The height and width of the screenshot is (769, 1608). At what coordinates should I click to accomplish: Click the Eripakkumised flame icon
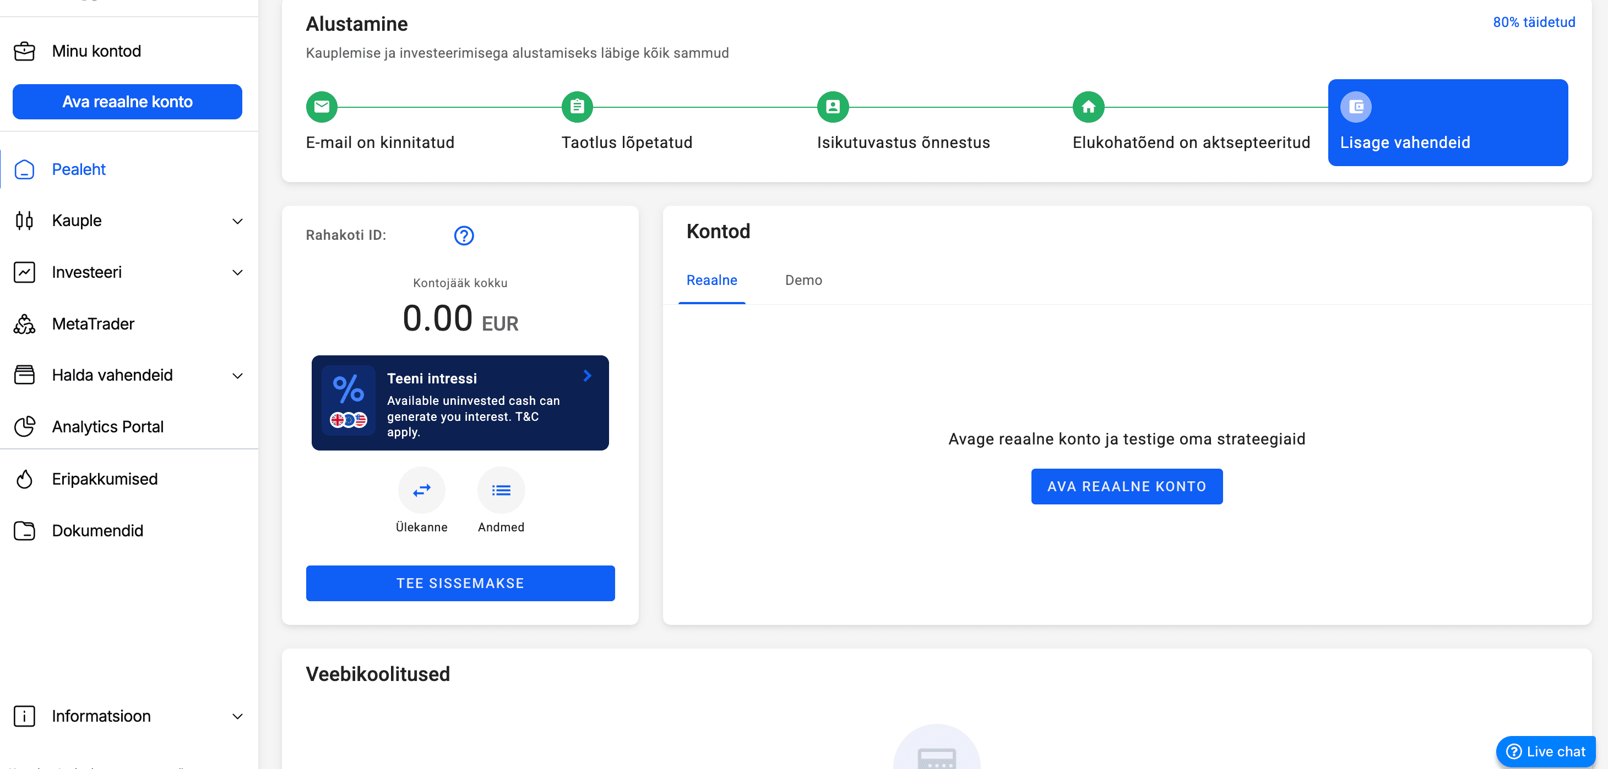coord(24,479)
